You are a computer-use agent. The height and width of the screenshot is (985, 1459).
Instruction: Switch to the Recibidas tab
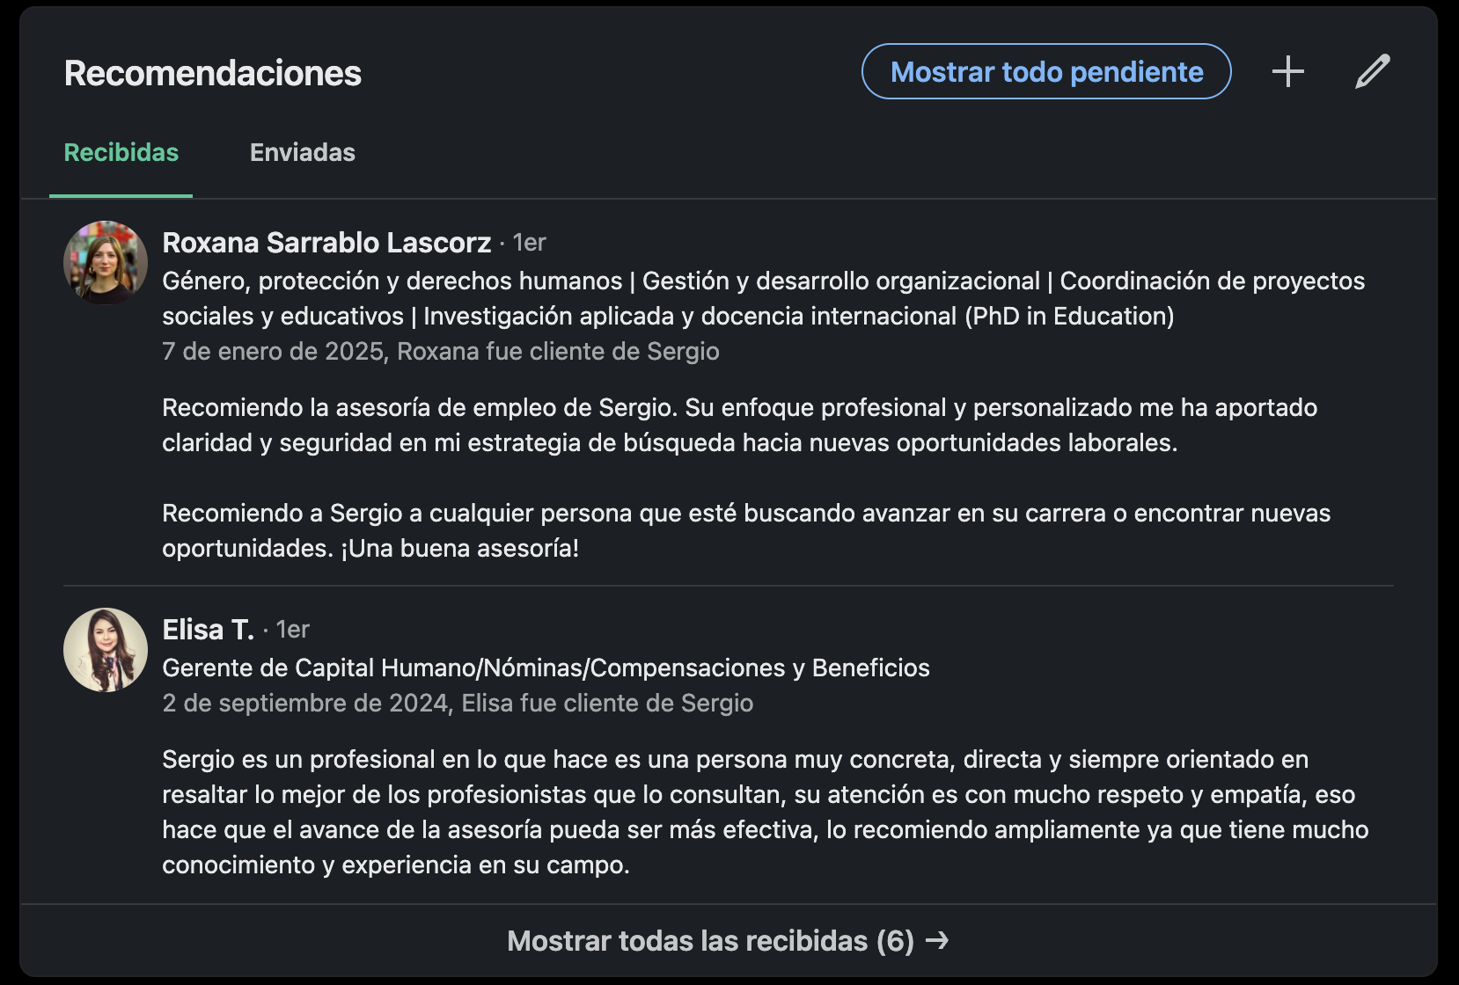121,153
